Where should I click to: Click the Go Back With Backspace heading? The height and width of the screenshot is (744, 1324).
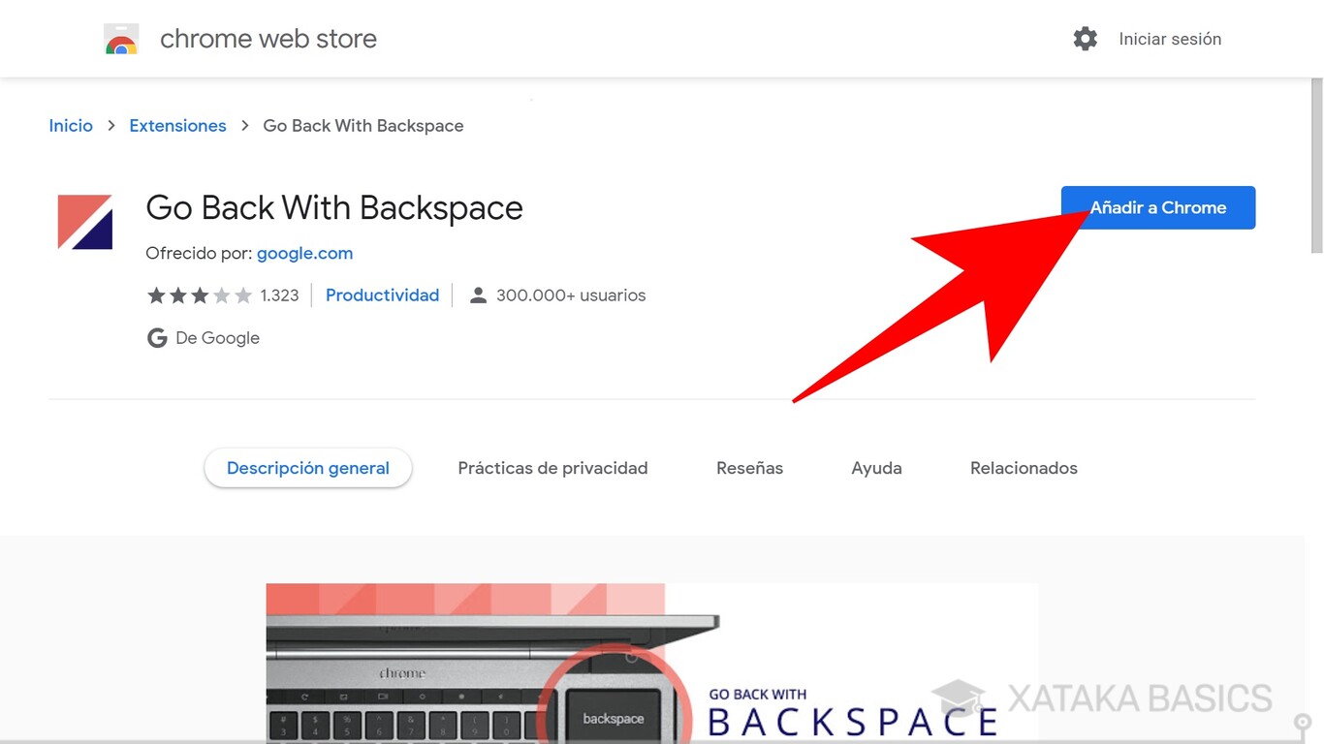coord(334,208)
